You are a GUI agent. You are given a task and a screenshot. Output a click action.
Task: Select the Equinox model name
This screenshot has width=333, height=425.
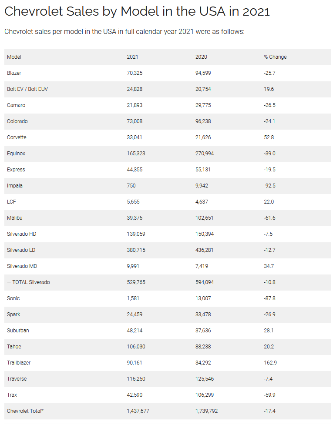pos(16,154)
